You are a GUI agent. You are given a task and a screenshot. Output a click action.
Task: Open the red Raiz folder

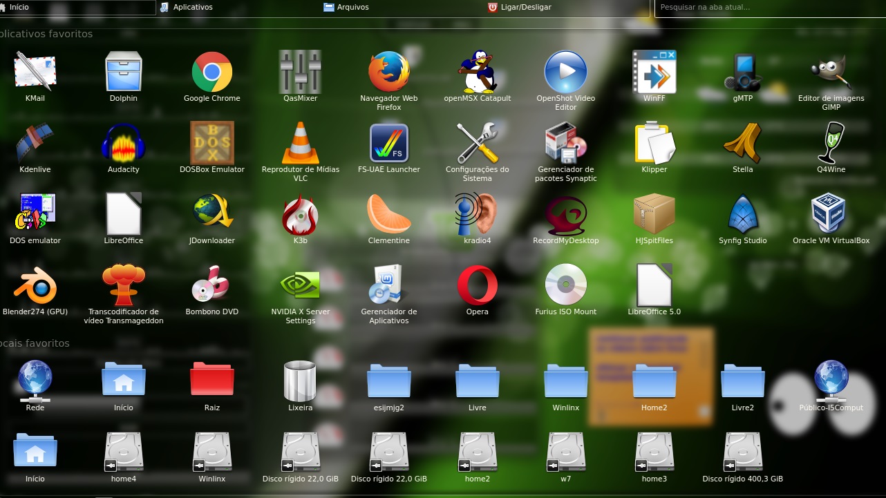[x=211, y=381]
